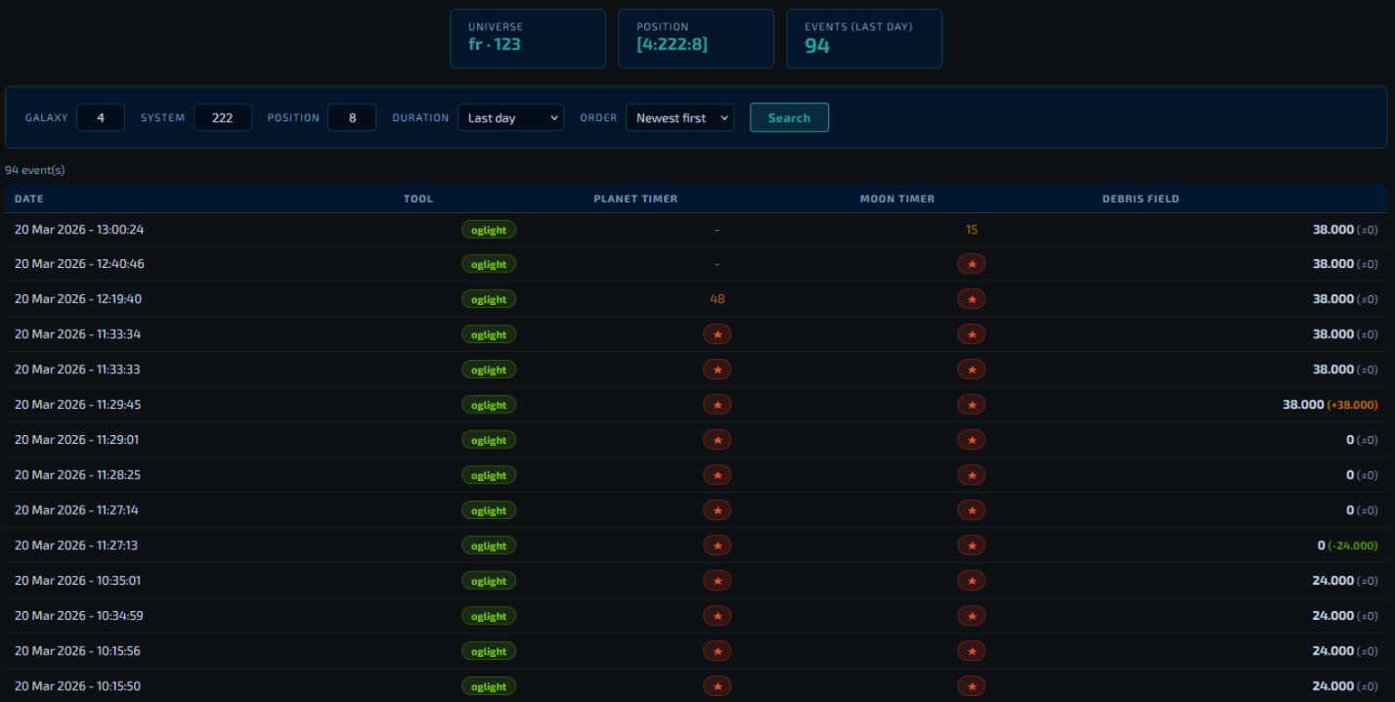Click the System input field showing 222
Viewport: 1395px width, 702px height.
pos(223,118)
